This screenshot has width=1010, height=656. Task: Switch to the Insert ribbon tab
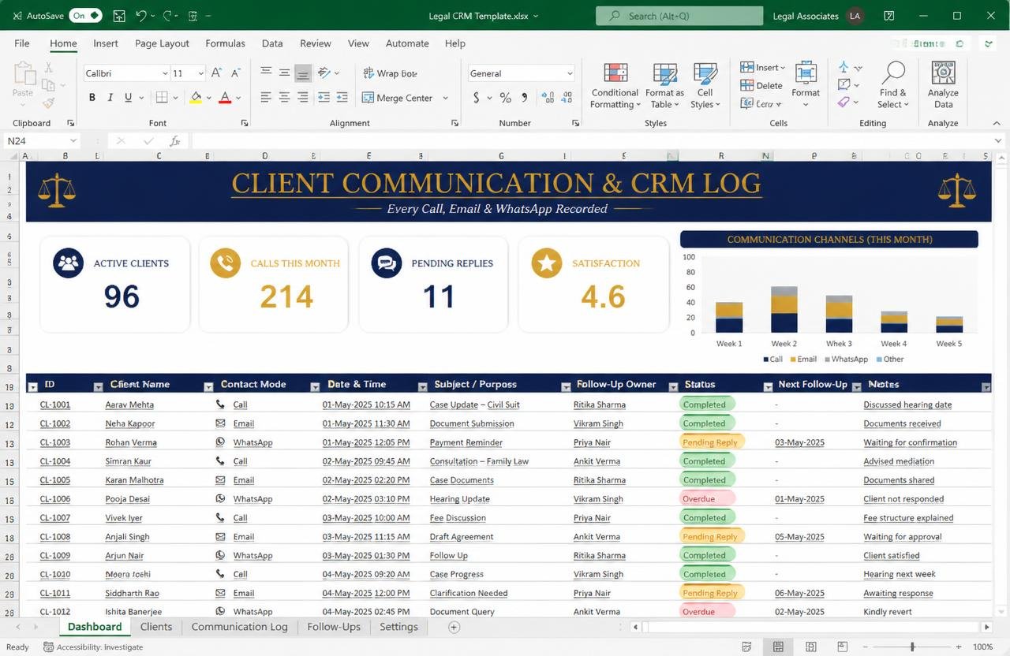click(106, 43)
